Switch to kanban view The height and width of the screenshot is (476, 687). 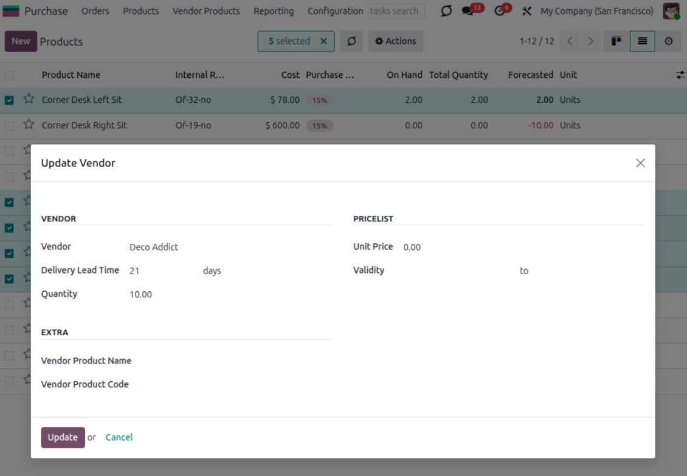pyautogui.click(x=616, y=41)
